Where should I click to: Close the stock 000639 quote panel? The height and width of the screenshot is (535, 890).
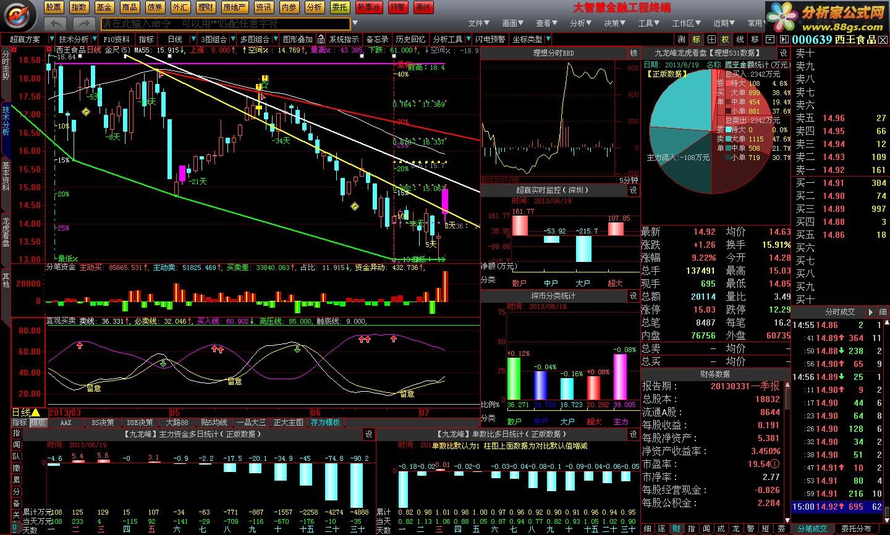[x=883, y=40]
